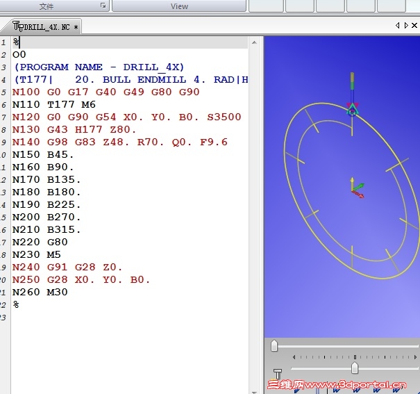420x394 pixels.
Task: Click the editor scrollbar up arrow
Action: [x=254, y=42]
